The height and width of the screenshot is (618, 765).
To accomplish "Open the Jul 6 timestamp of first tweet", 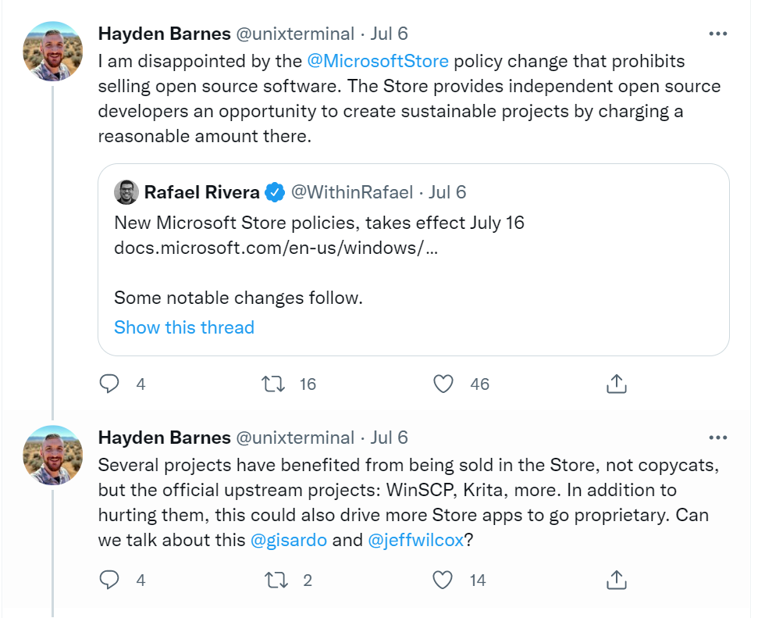I will [390, 34].
